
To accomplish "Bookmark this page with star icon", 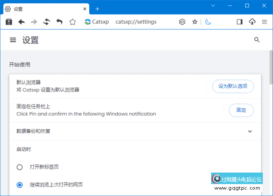I will (195, 22).
